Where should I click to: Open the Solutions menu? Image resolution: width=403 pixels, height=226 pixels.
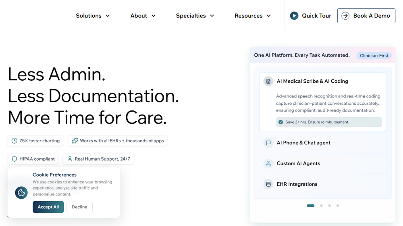(93, 16)
